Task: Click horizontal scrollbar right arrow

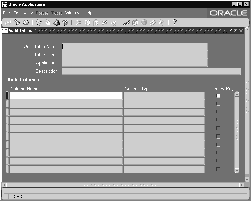Action: coord(241,185)
